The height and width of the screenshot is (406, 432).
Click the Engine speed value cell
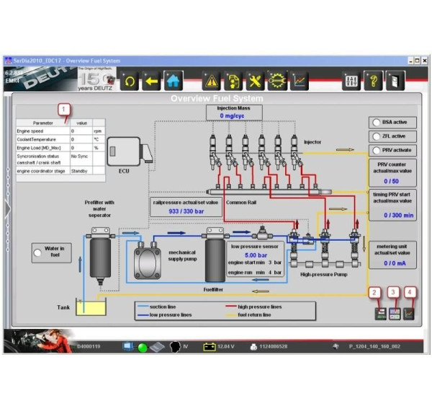(x=79, y=131)
